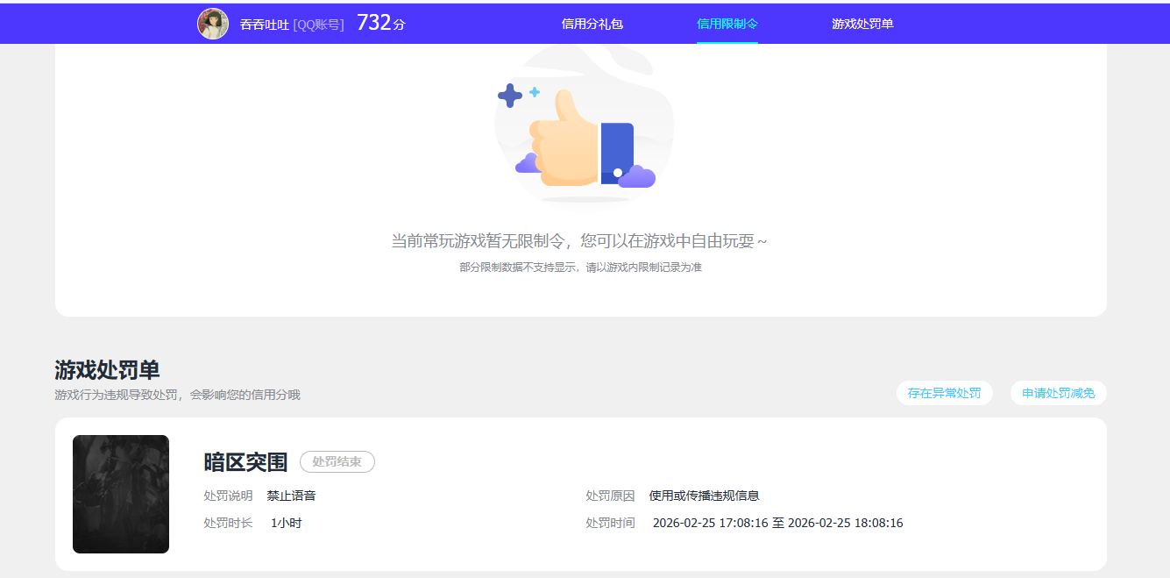Click the 申请处罚减免 button
The width and height of the screenshot is (1170, 578).
pyautogui.click(x=1059, y=393)
